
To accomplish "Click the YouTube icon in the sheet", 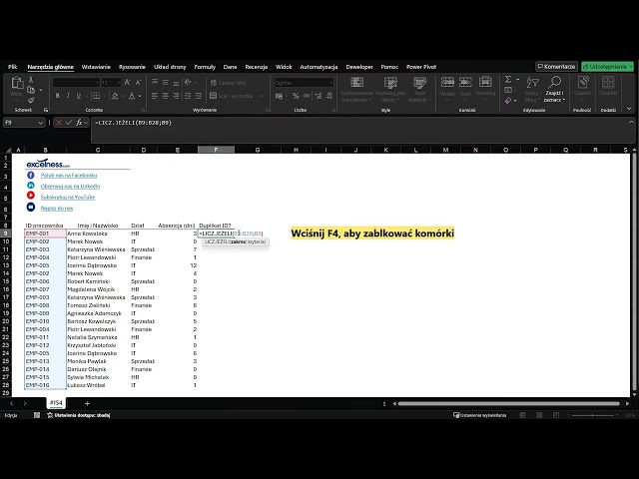I will (31, 196).
